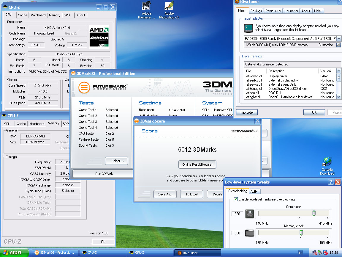The image size is (342, 257).
Task: Switch to 3DMark03 taskbar button
Action: (55, 253)
